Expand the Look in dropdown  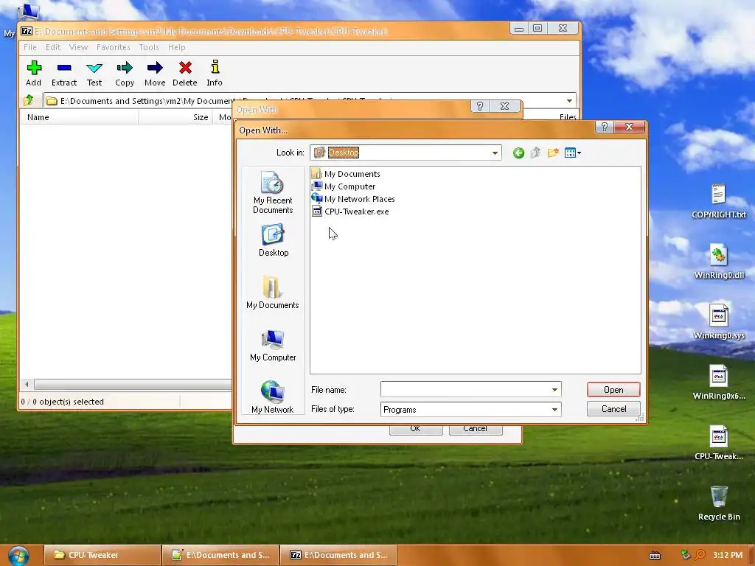[495, 153]
